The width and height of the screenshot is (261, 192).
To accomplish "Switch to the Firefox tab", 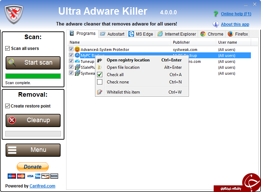I will tap(238, 34).
